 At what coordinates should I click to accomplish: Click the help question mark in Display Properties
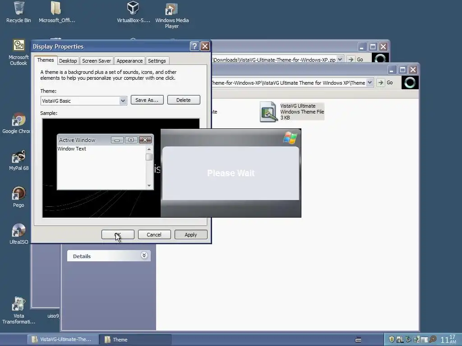tap(194, 46)
